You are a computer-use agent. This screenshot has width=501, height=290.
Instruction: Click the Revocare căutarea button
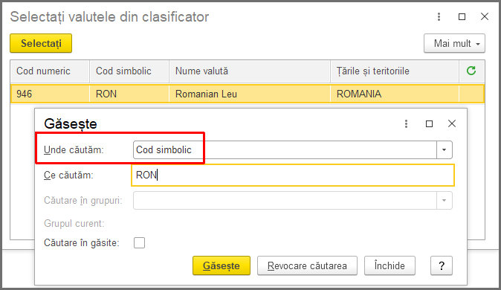[307, 265]
